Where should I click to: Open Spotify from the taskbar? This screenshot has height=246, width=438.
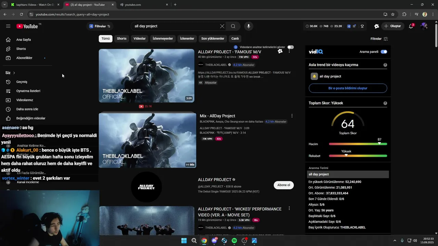point(234,241)
